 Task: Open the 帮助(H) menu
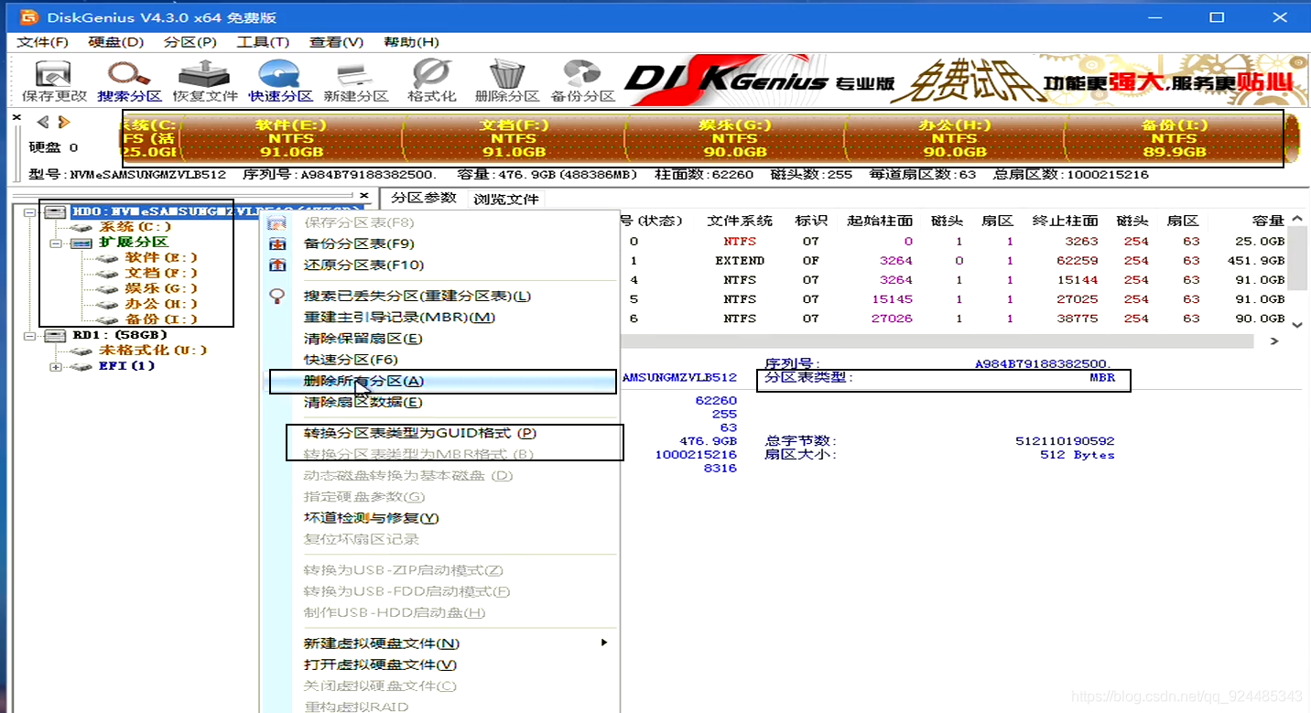[x=411, y=42]
